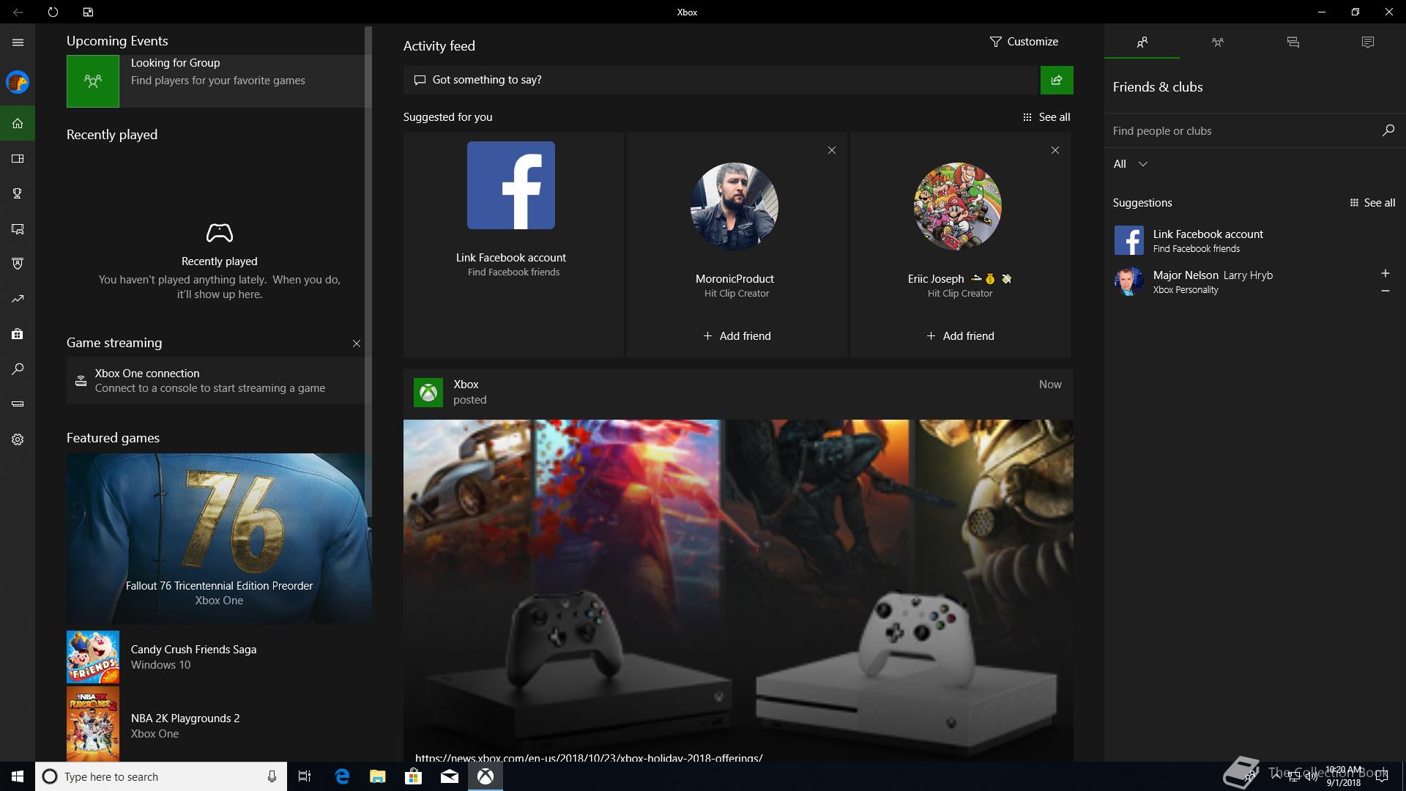Open Major Nelson's profile

(x=1242, y=281)
